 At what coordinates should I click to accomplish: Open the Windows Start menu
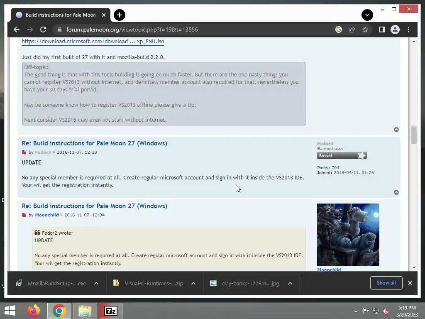coord(10,311)
